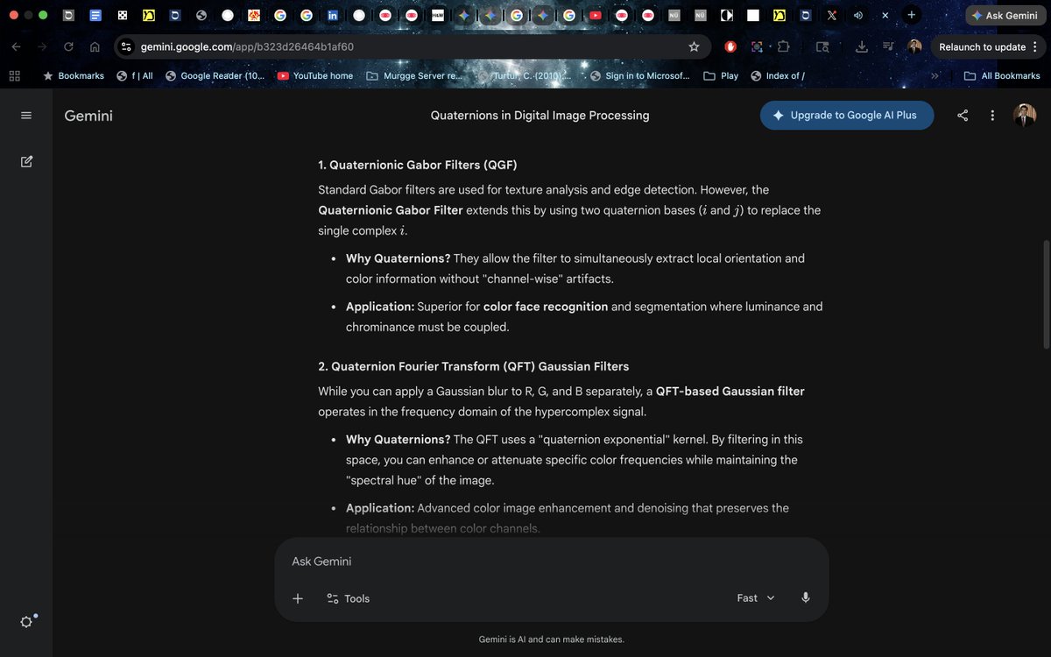Viewport: 1051px width, 657px height.
Task: Open the Index of / bookmark
Action: point(778,76)
